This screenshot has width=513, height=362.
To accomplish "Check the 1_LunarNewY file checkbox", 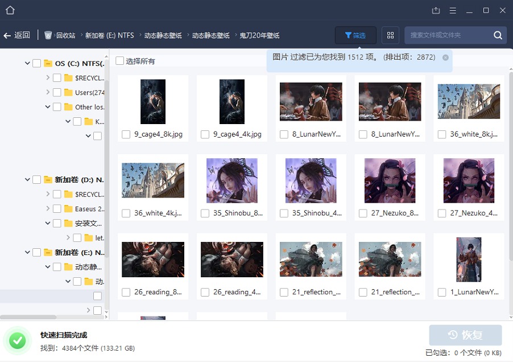I will [x=442, y=293].
